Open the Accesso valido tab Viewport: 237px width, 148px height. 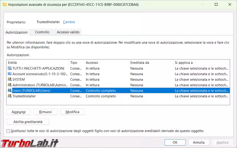[x=68, y=32]
